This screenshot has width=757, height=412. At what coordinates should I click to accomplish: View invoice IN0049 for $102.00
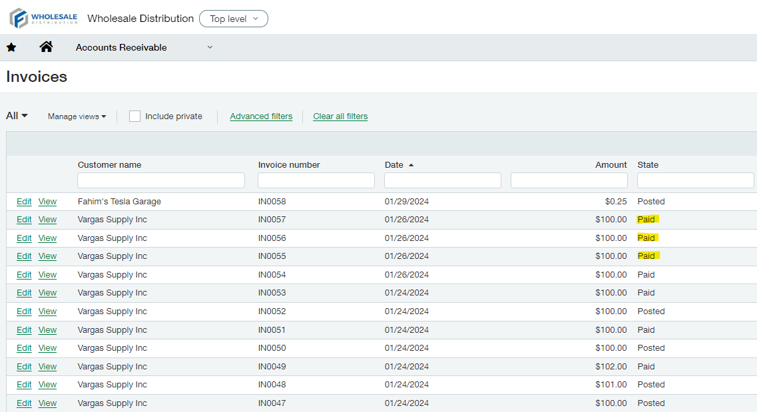pyautogui.click(x=47, y=367)
